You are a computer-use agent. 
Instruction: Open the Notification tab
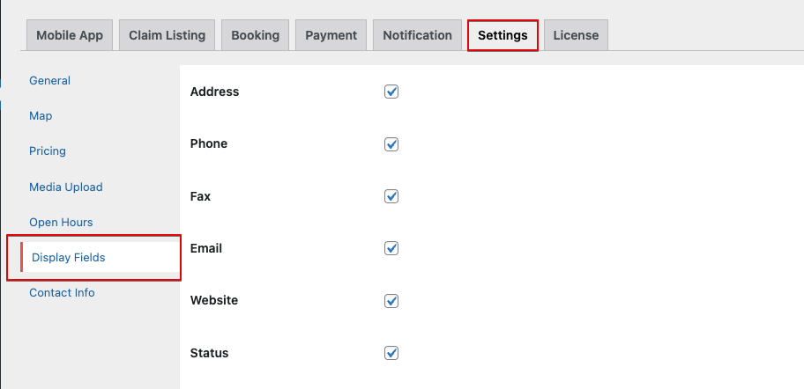coord(417,35)
